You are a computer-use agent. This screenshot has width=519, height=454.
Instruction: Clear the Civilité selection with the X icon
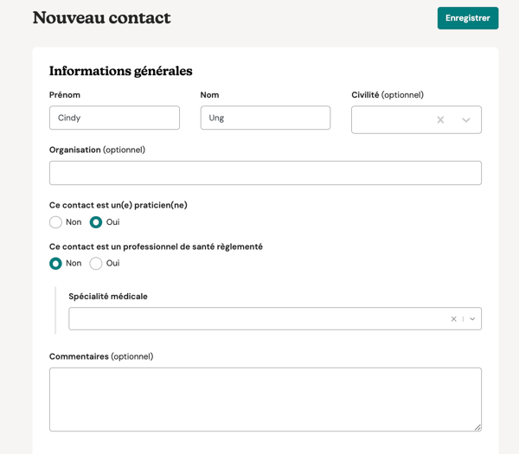(x=440, y=120)
